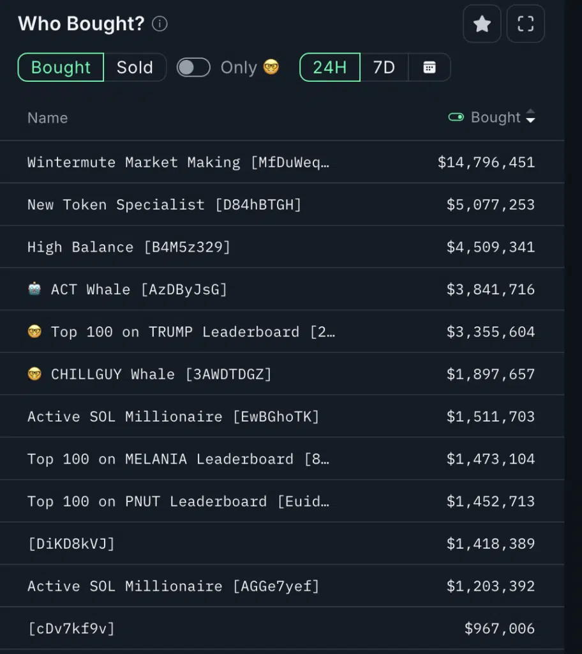Click the info icon beside Who Bought?

pyautogui.click(x=160, y=24)
